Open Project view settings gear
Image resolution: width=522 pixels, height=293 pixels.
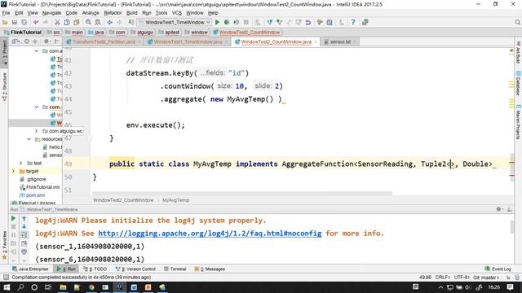46,42
